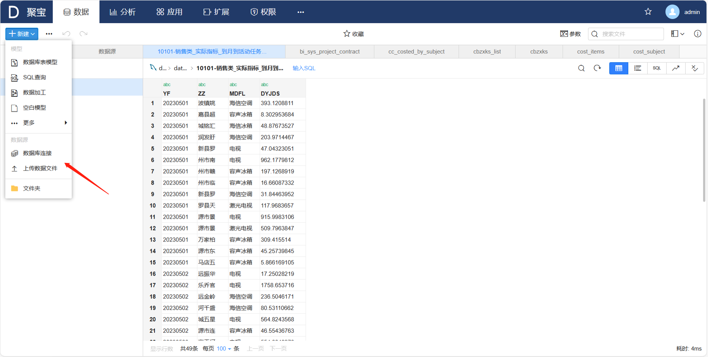Viewport: 708px width, 357px height.
Task: Open the 应用 top navigation tab
Action: click(169, 12)
